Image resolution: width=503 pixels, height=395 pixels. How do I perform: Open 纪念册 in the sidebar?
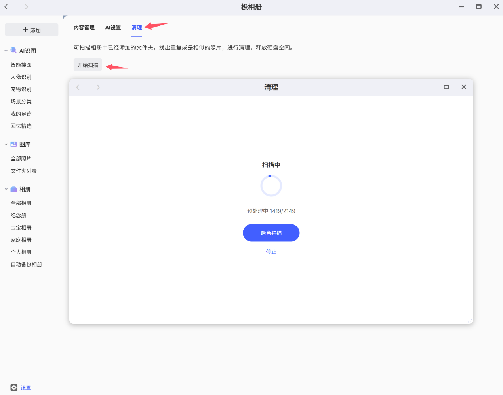pos(19,215)
